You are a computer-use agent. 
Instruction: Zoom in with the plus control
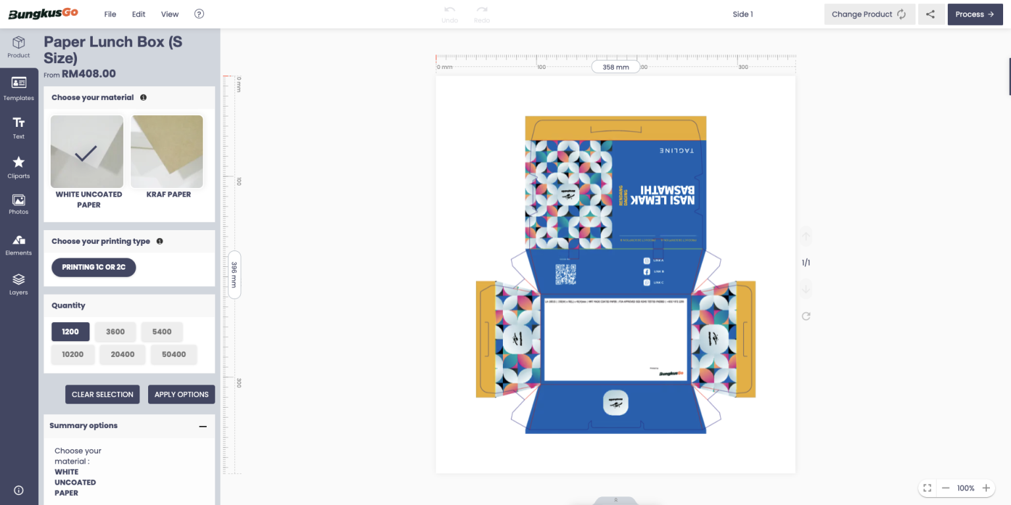[x=986, y=488]
